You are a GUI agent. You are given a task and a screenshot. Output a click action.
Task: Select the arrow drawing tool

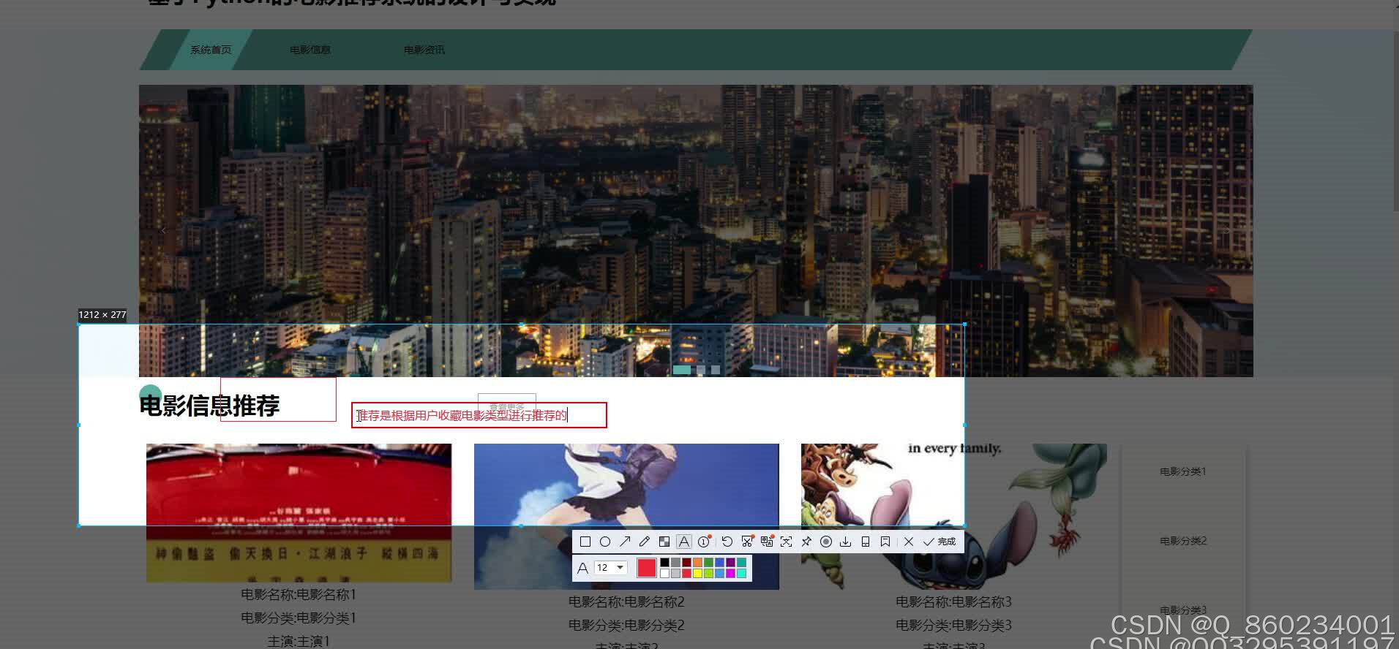pos(625,542)
